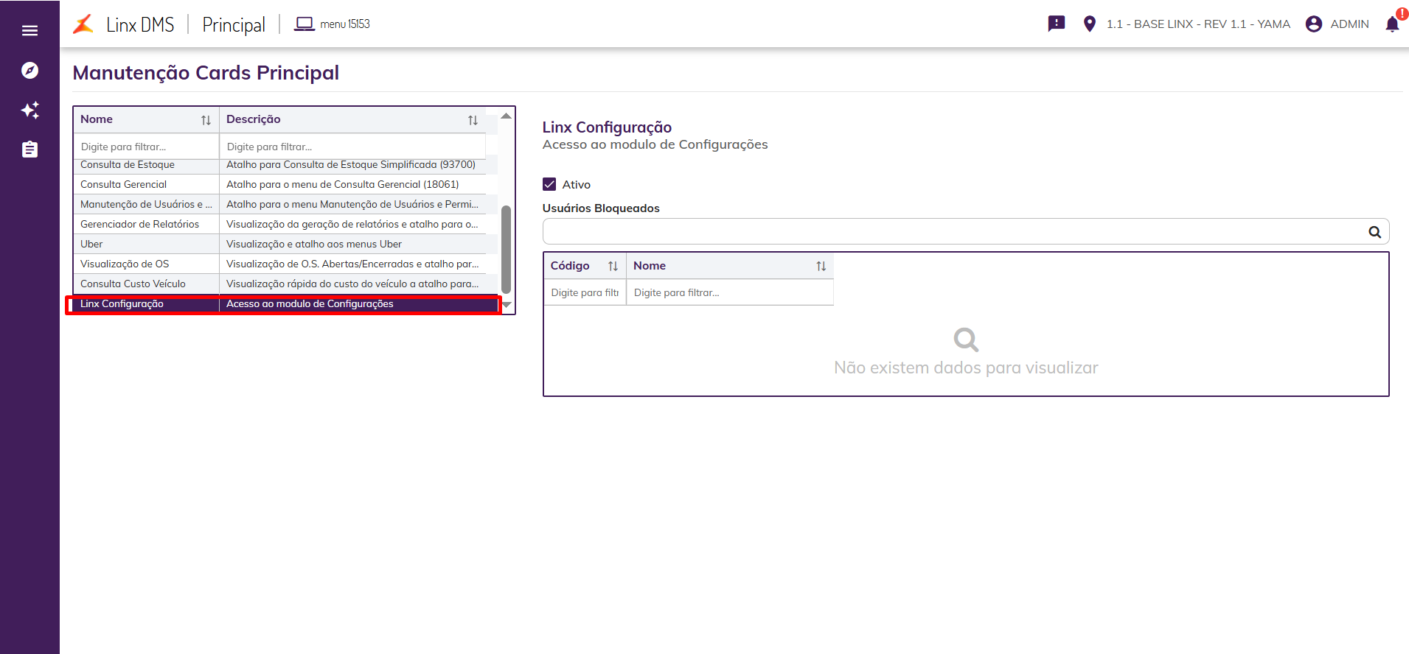Focus the Nome filter field in cards list
This screenshot has height=654, width=1409.
[x=146, y=147]
